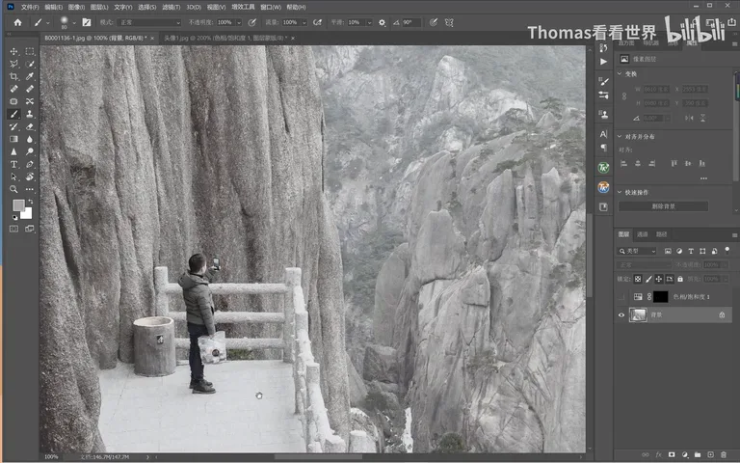Delete layer with trash icon

723,454
